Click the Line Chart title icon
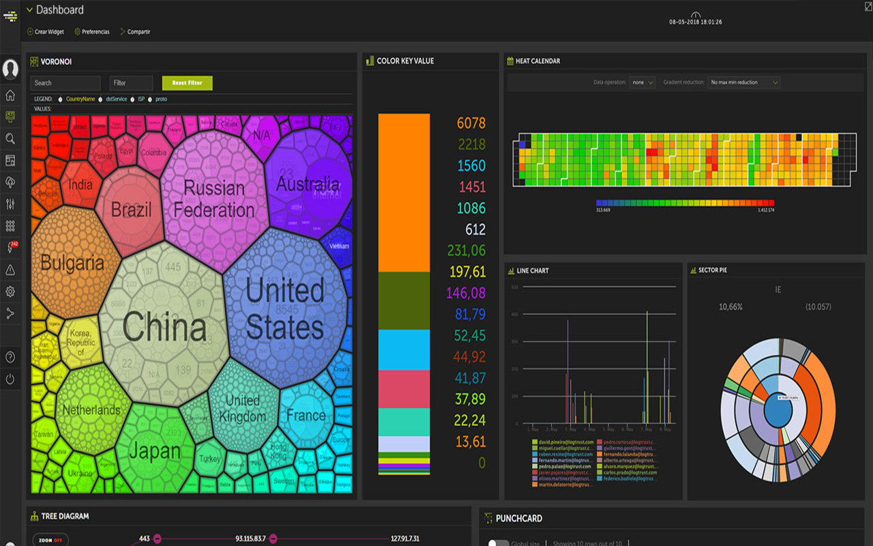This screenshot has width=873, height=546. (x=511, y=271)
